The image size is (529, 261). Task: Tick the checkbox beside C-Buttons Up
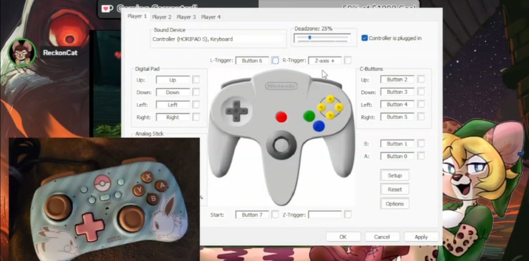pos(421,80)
